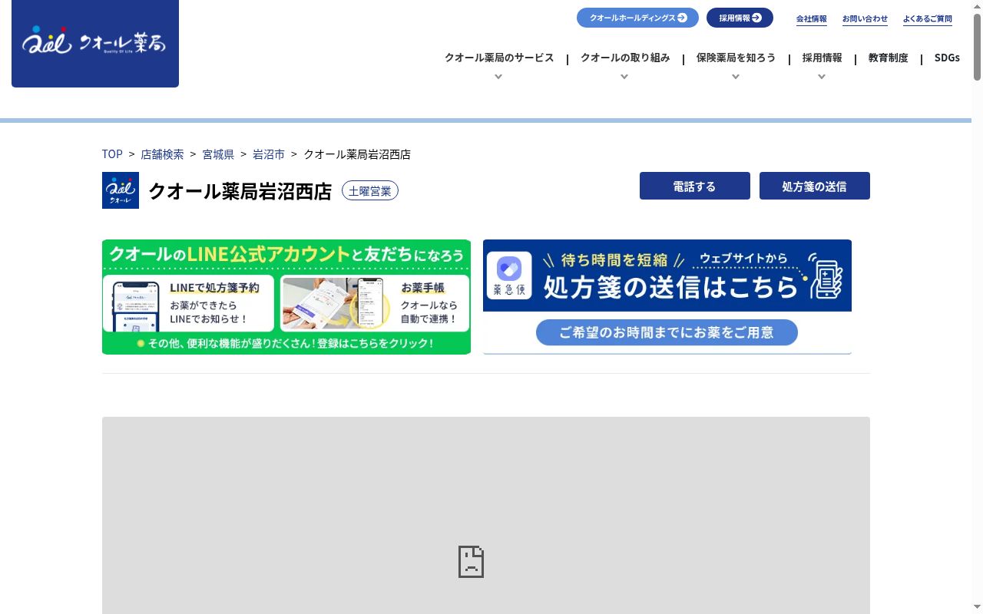The height and width of the screenshot is (614, 983).
Task: Expand the クオールの取り組み menu chevron
Action: click(x=624, y=77)
